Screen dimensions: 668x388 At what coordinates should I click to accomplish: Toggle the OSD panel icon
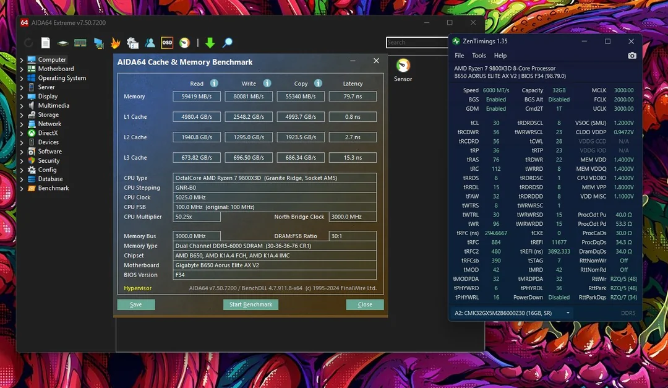[167, 43]
